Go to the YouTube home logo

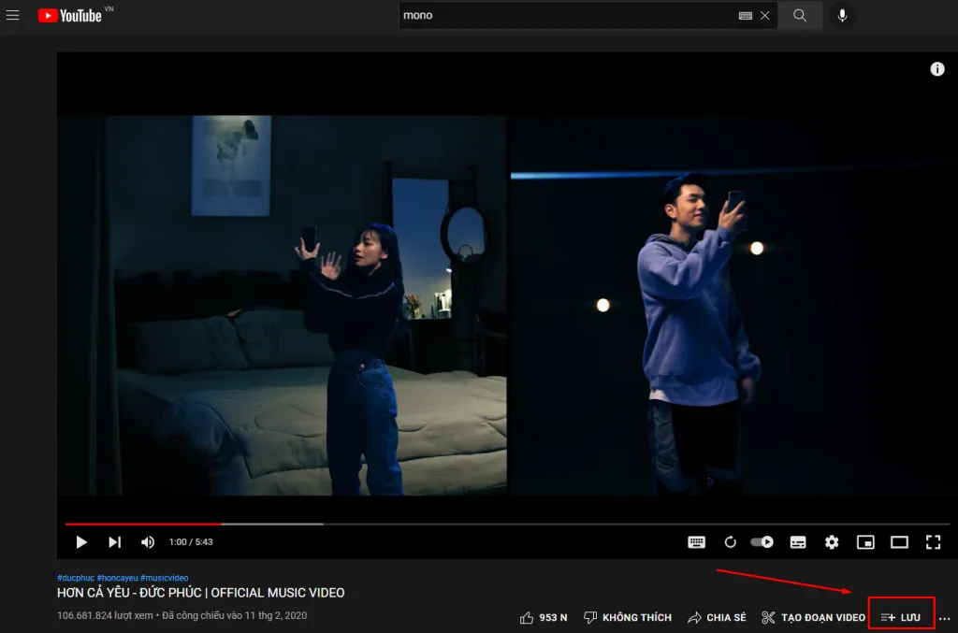click(x=69, y=15)
